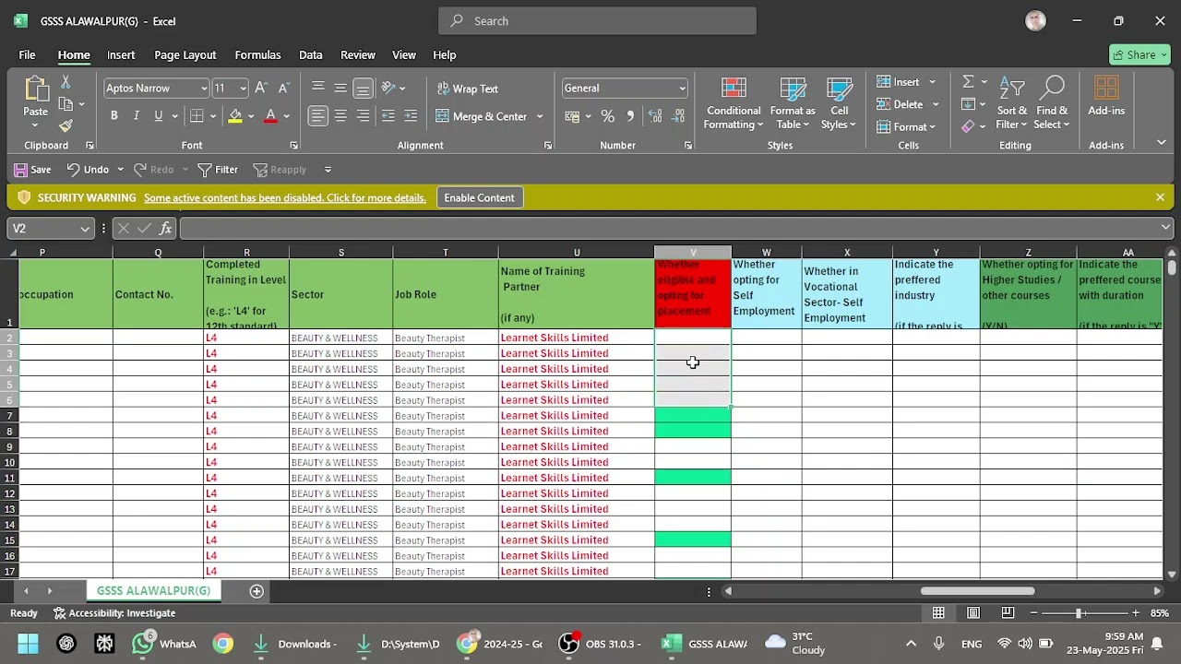Open Cell Styles gallery
The height and width of the screenshot is (664, 1181).
click(x=839, y=103)
